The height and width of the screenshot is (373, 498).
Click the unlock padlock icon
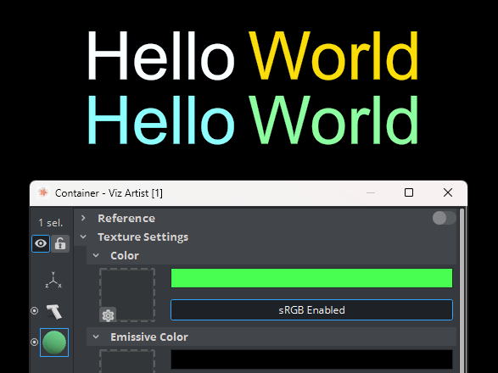coord(60,243)
